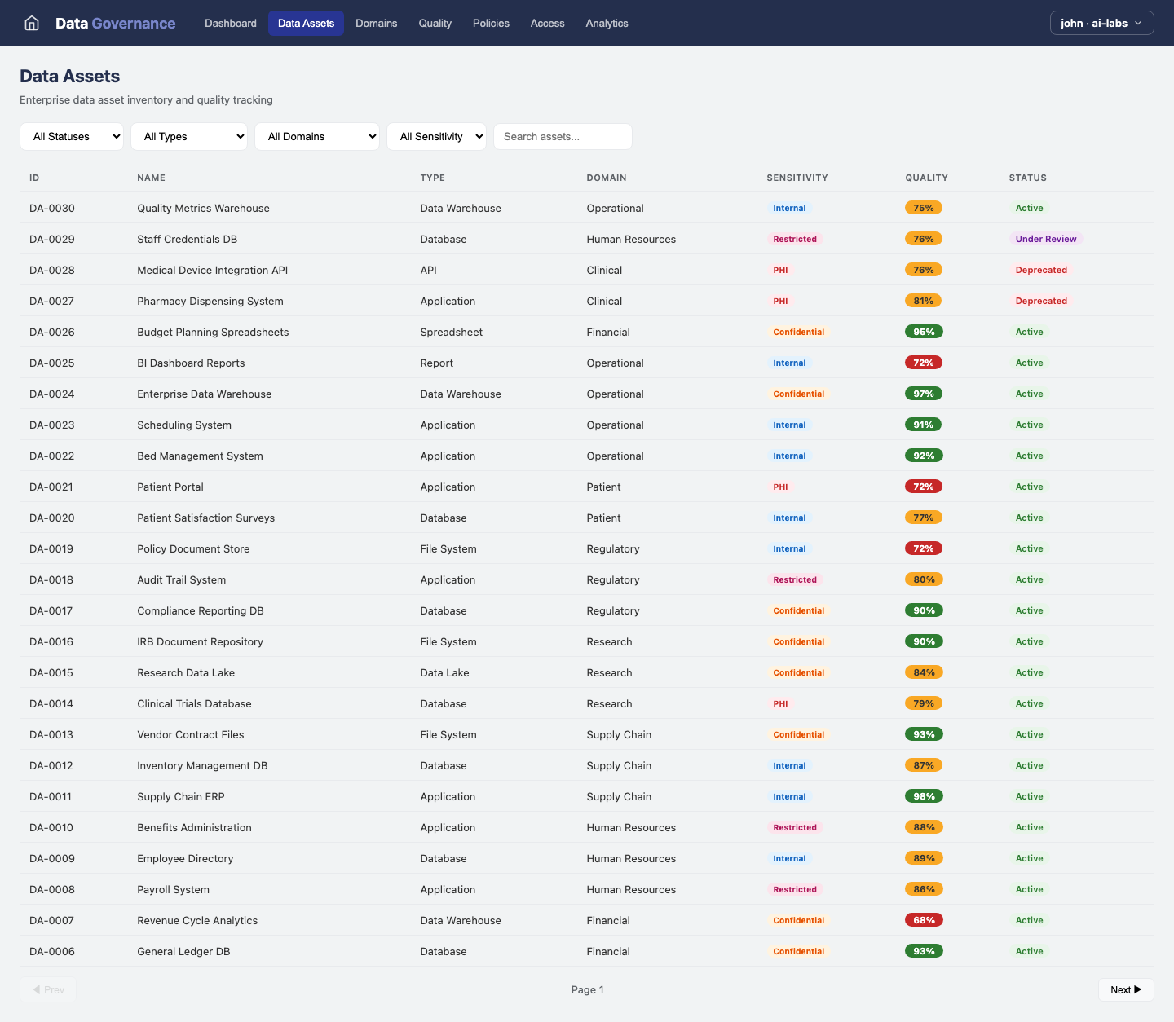Click the Data Governance logo text
The image size is (1174, 1022).
point(115,23)
